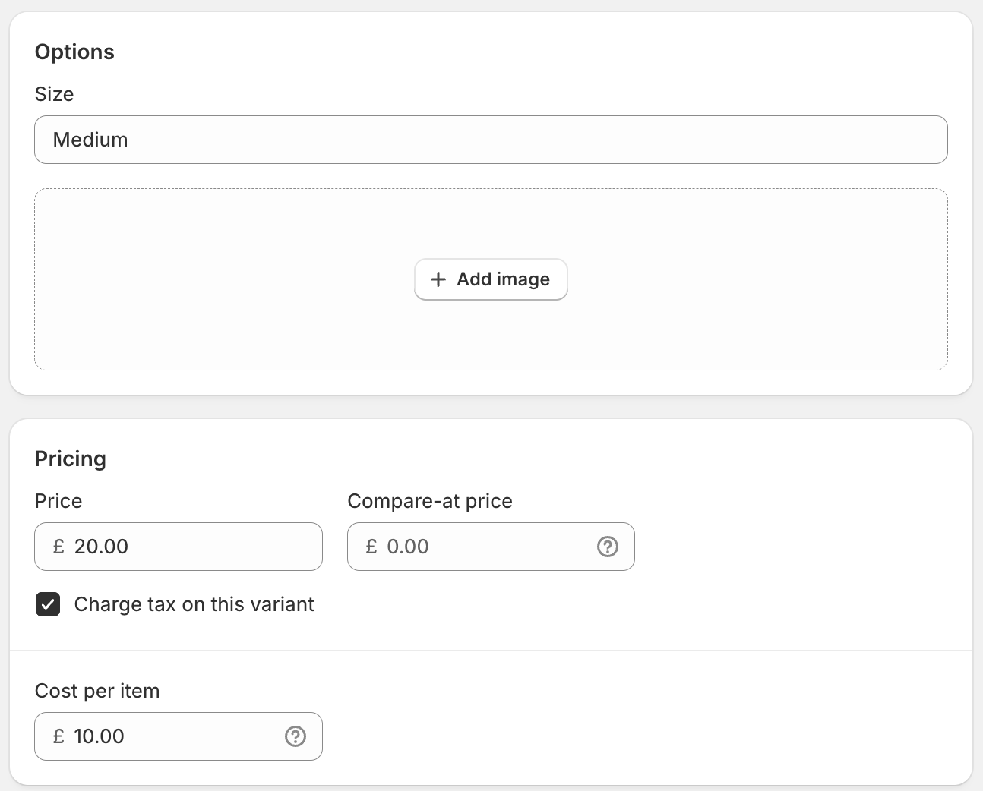The width and height of the screenshot is (983, 791).
Task: Click the Options section heading
Action: 74,52
